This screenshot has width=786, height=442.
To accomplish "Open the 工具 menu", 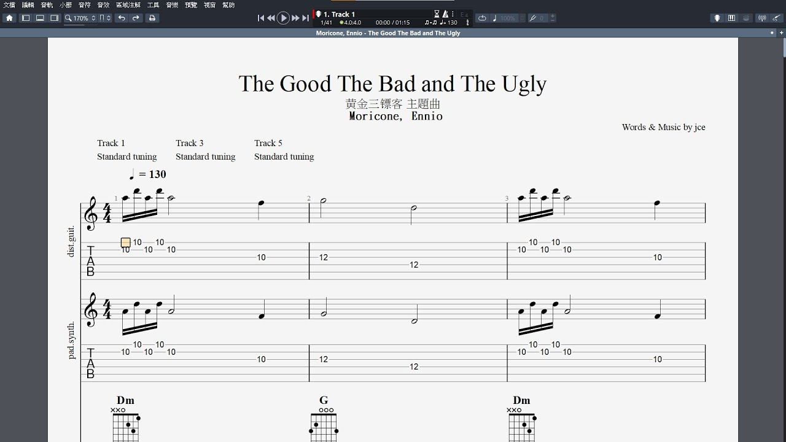I will coord(154,5).
